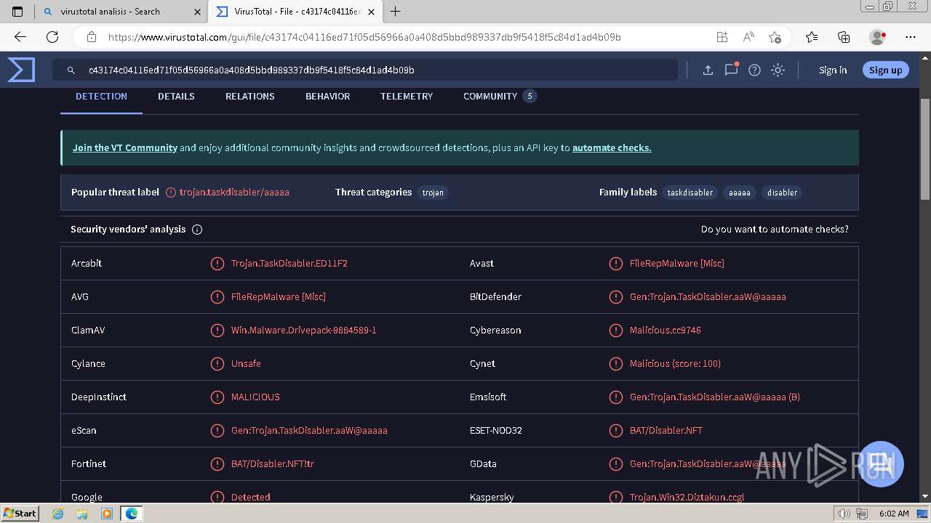This screenshot has width=931, height=523.
Task: Open the Start menu
Action: pos(20,514)
